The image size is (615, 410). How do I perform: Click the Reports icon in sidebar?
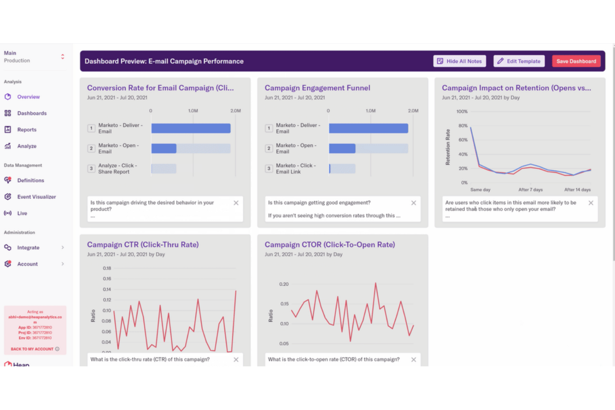pos(8,130)
